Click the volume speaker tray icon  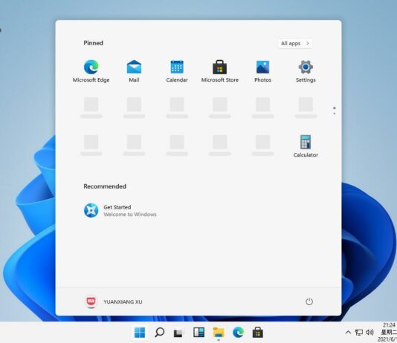[369, 333]
